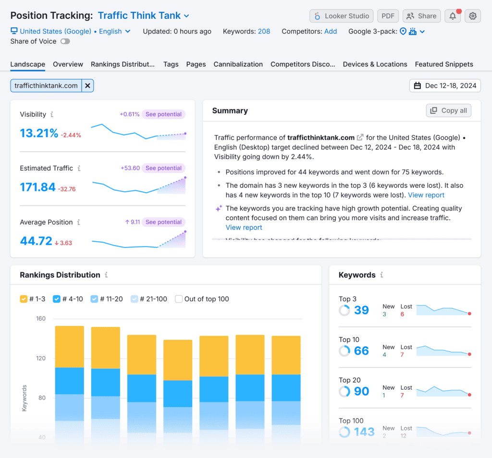492x458 pixels.
Task: Uncheck the # 1-3 rankings checkbox
Action: [24, 299]
